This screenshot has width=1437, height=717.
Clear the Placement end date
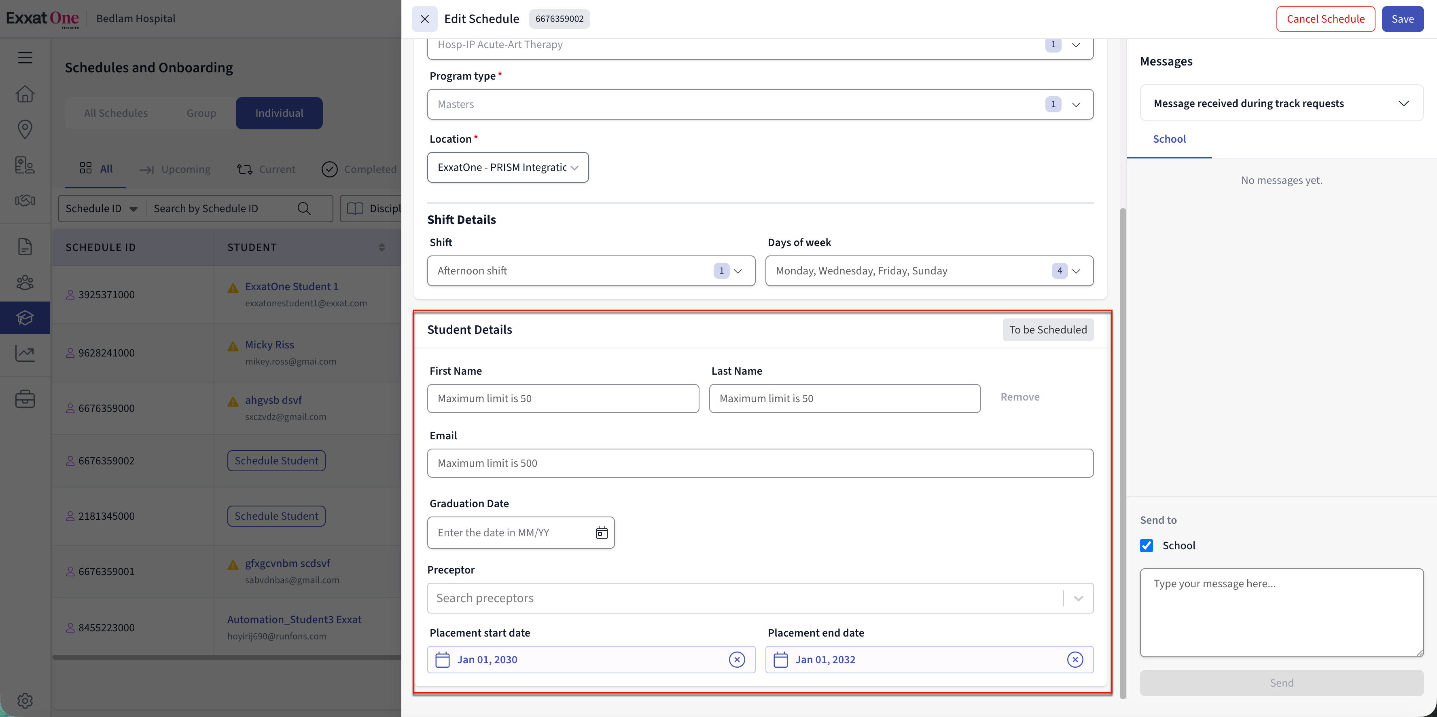(x=1075, y=660)
